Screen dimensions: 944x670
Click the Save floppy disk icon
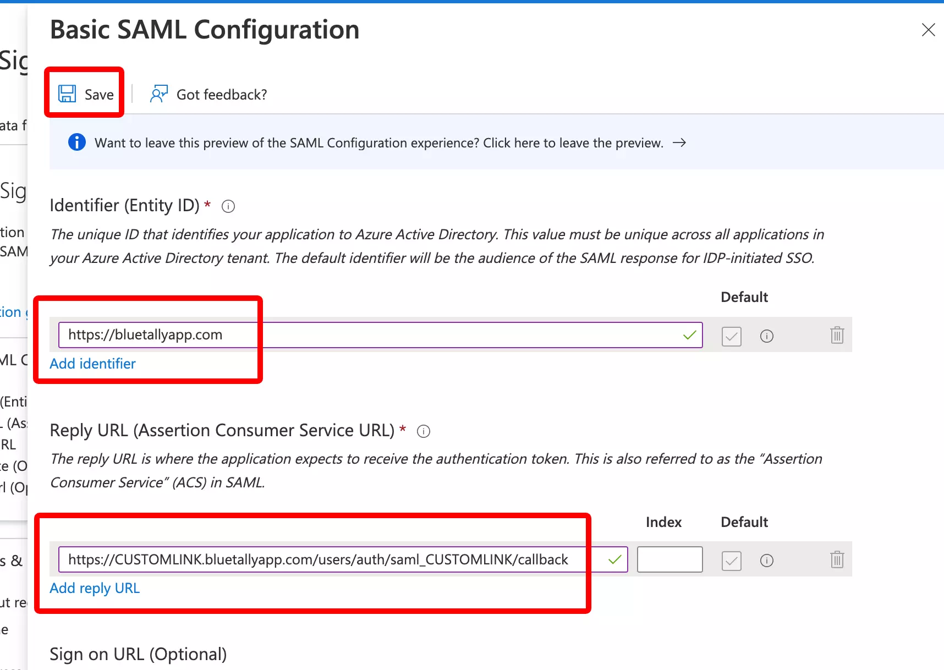tap(67, 94)
